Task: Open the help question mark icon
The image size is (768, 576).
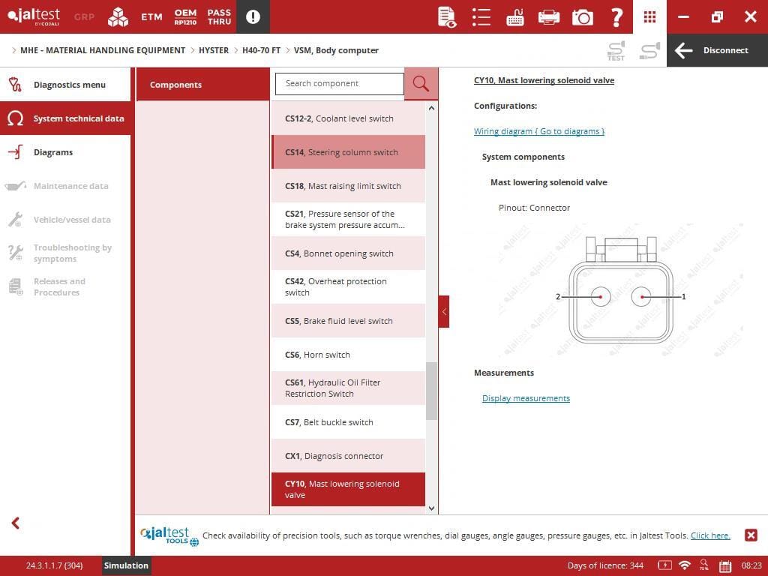Action: 616,16
